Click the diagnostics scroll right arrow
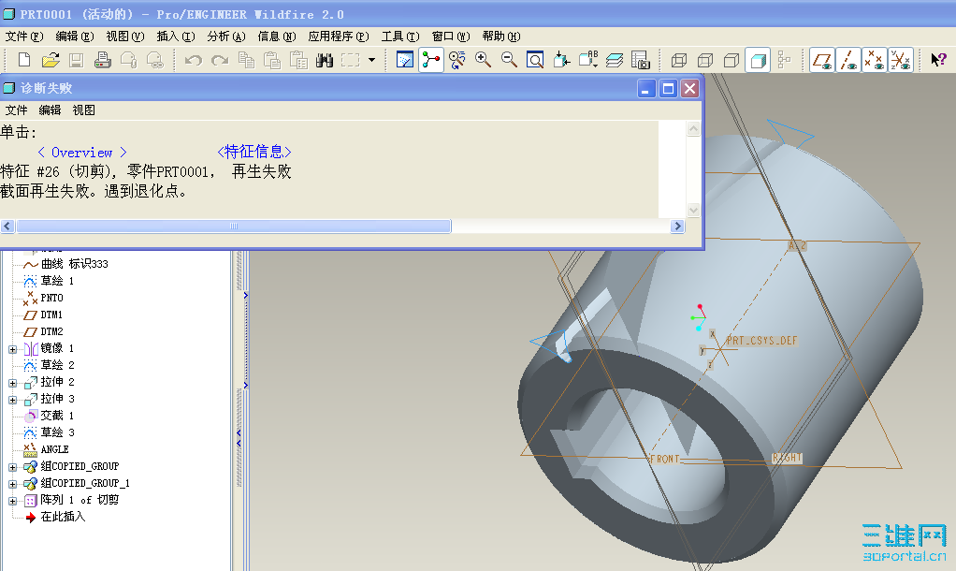956x571 pixels. tap(677, 227)
